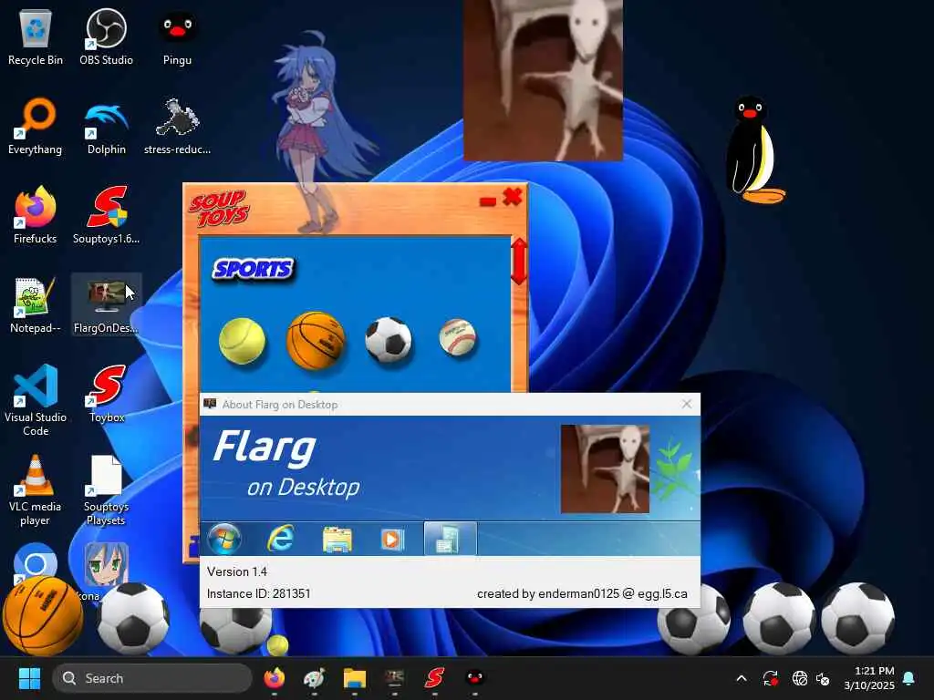Screen dimensions: 934x700
Task: Click the Instance ID: 281351 text
Action: tap(258, 593)
